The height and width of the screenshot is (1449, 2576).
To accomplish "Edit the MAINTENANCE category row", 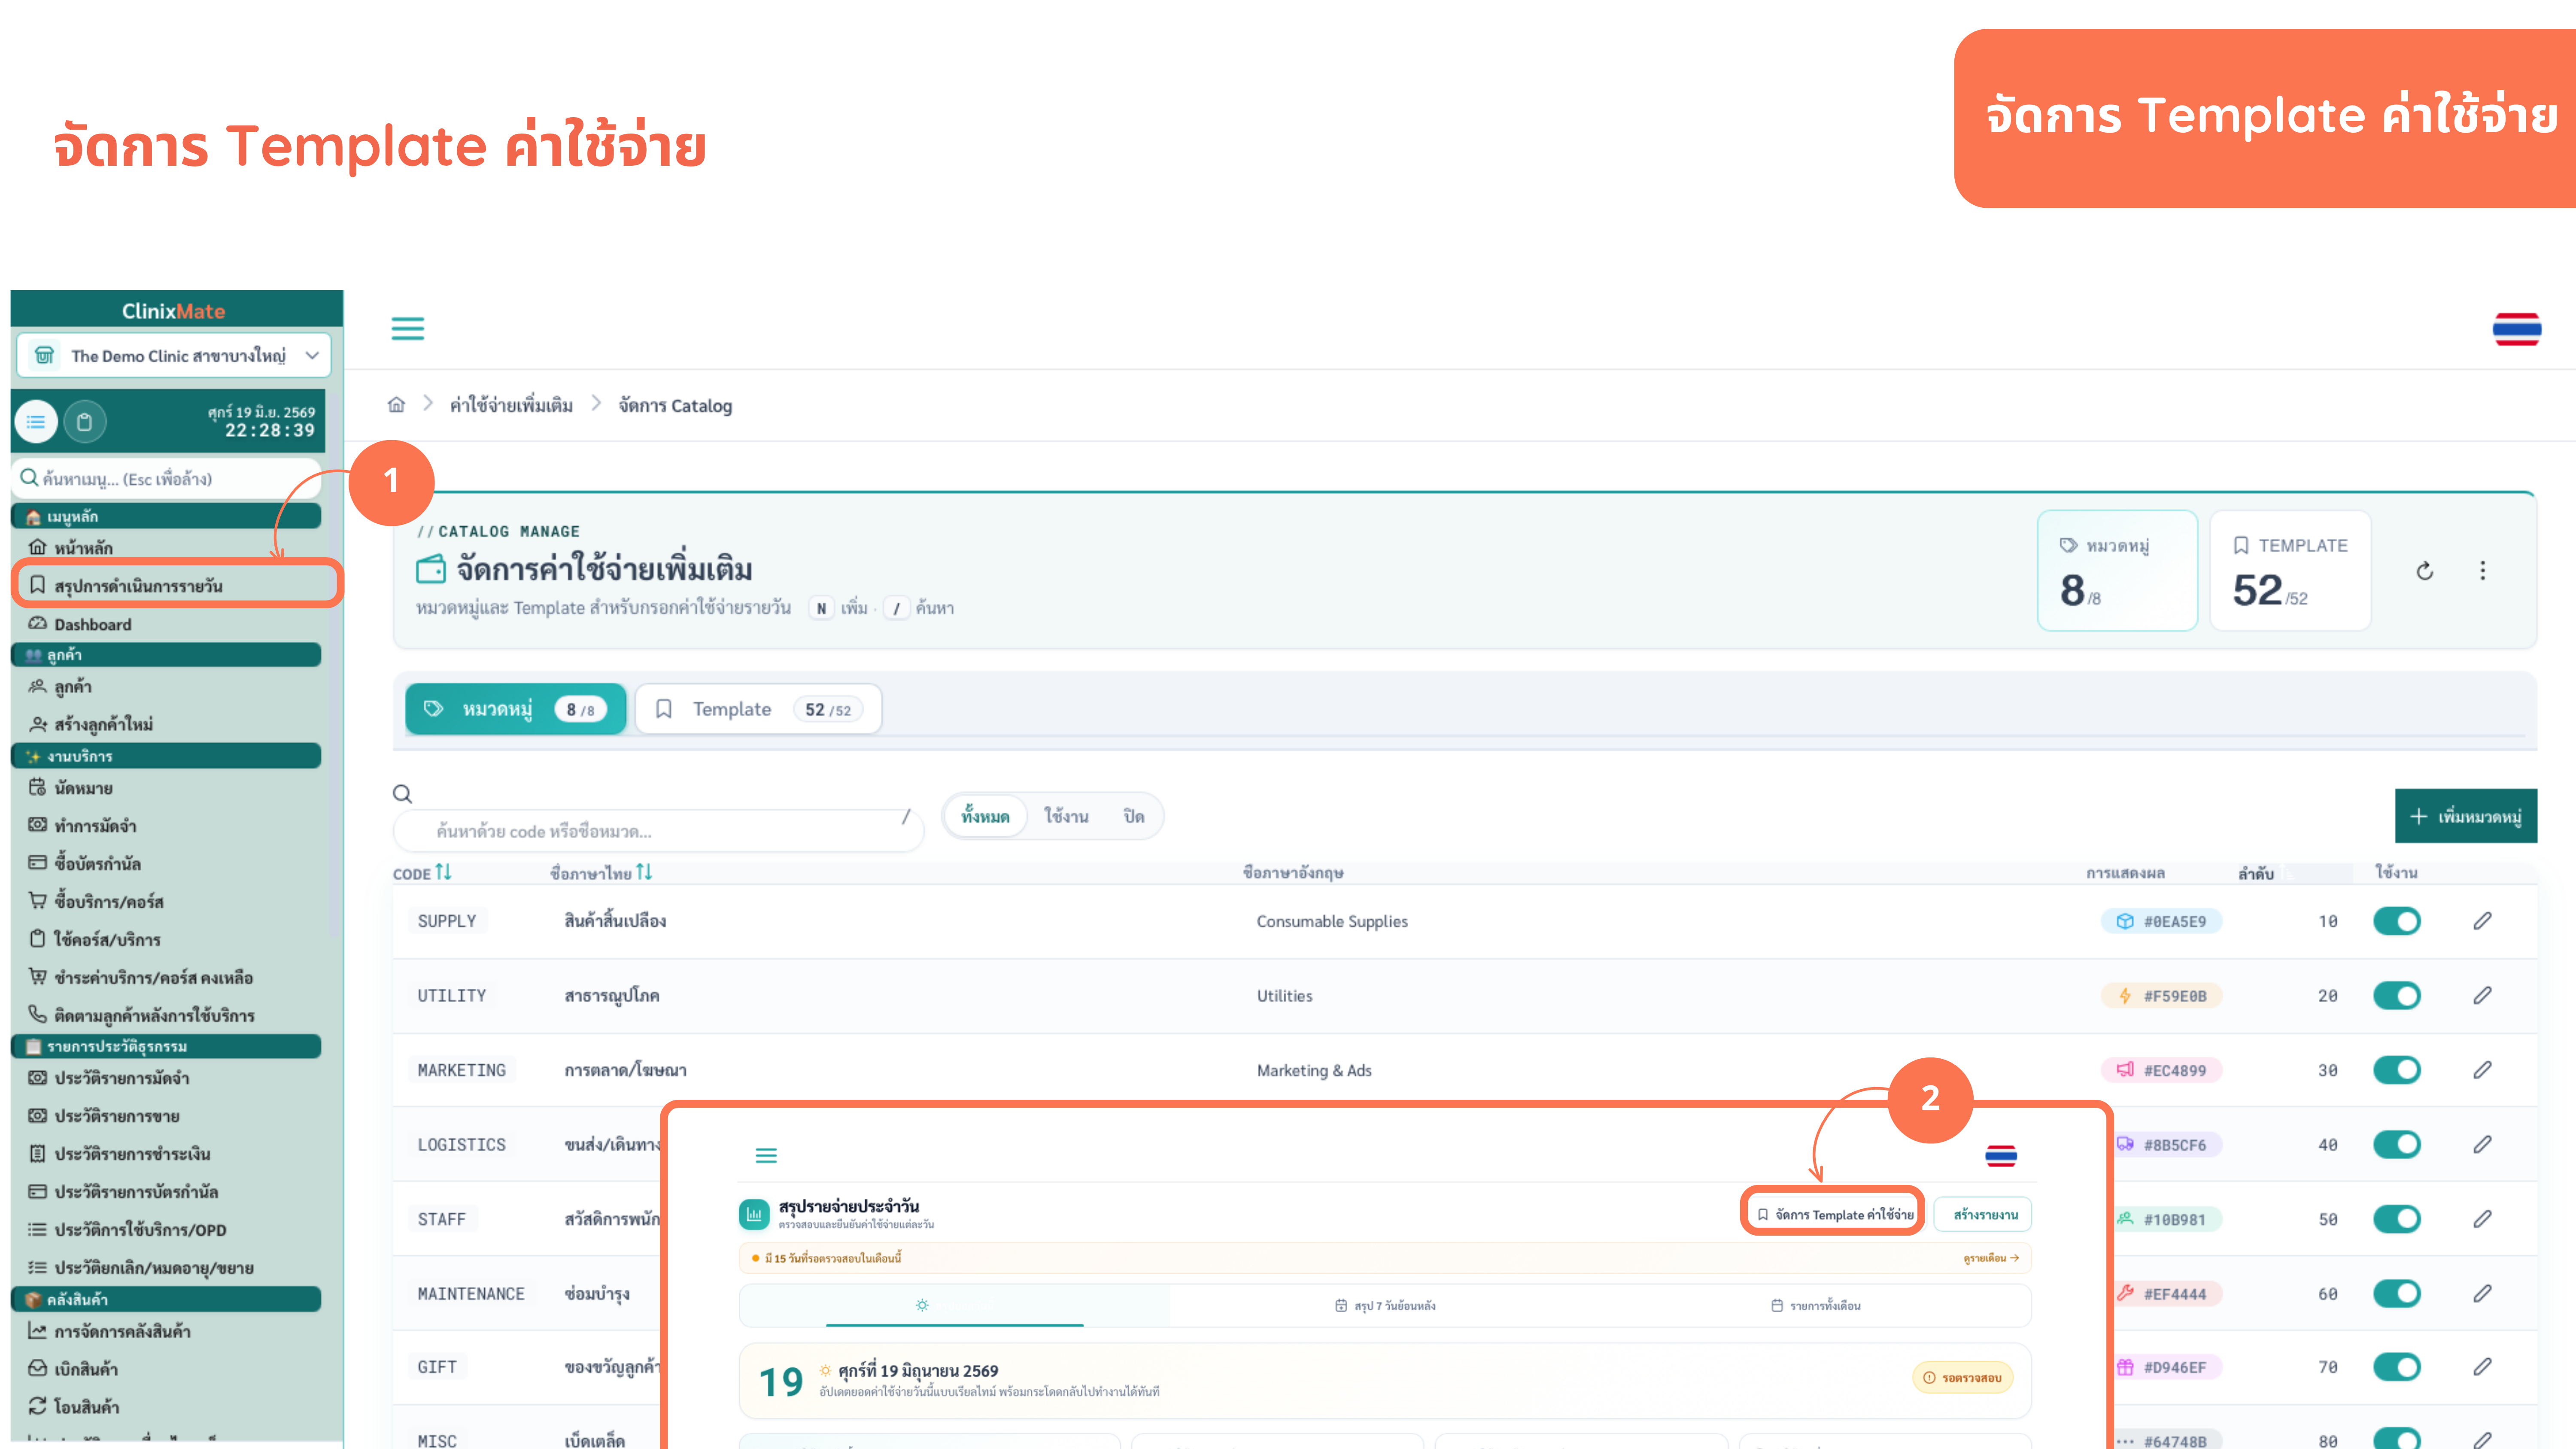I will click(2482, 1294).
